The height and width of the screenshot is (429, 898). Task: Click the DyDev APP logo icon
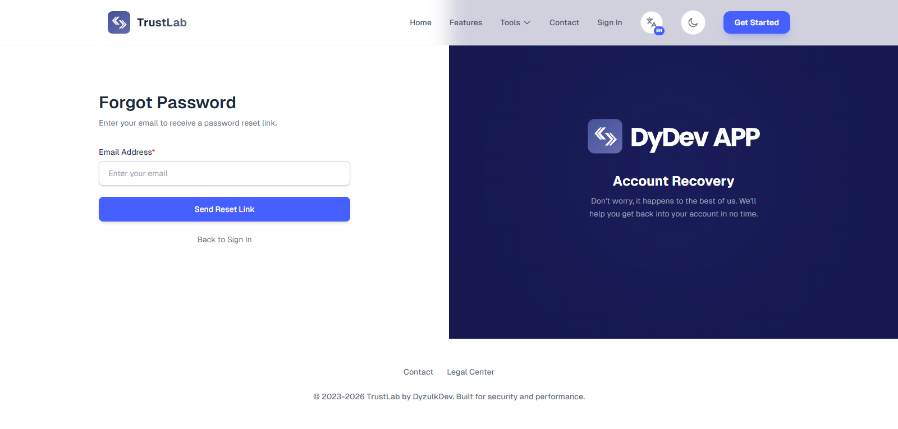pyautogui.click(x=605, y=136)
